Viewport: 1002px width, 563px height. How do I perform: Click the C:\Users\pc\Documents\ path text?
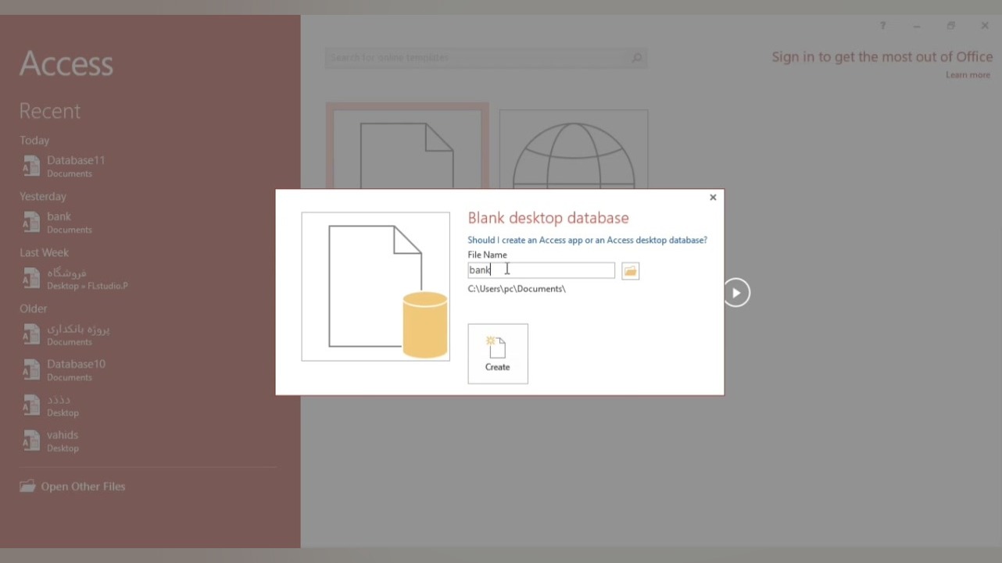click(517, 289)
